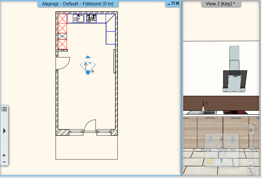Click the fit-to-view icon below zoom slider
Screen dimensions: 262x178
[251, 171]
